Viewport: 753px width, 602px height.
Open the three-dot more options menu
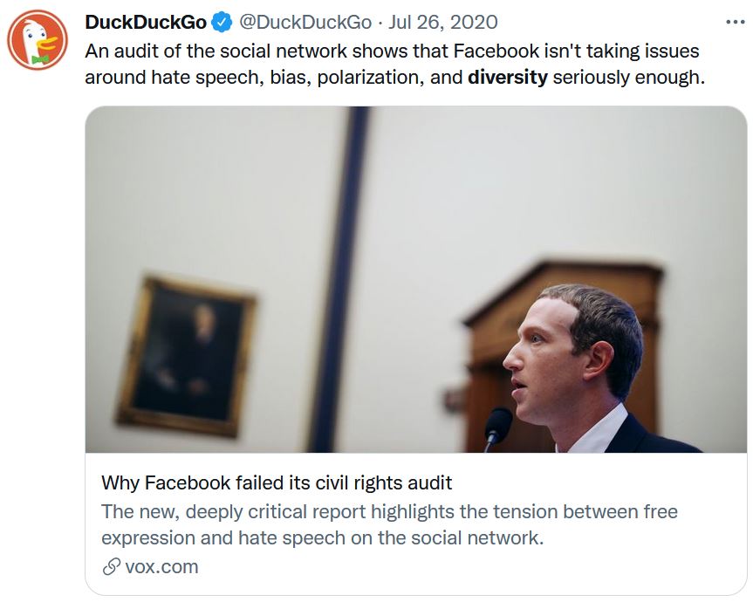[x=736, y=22]
